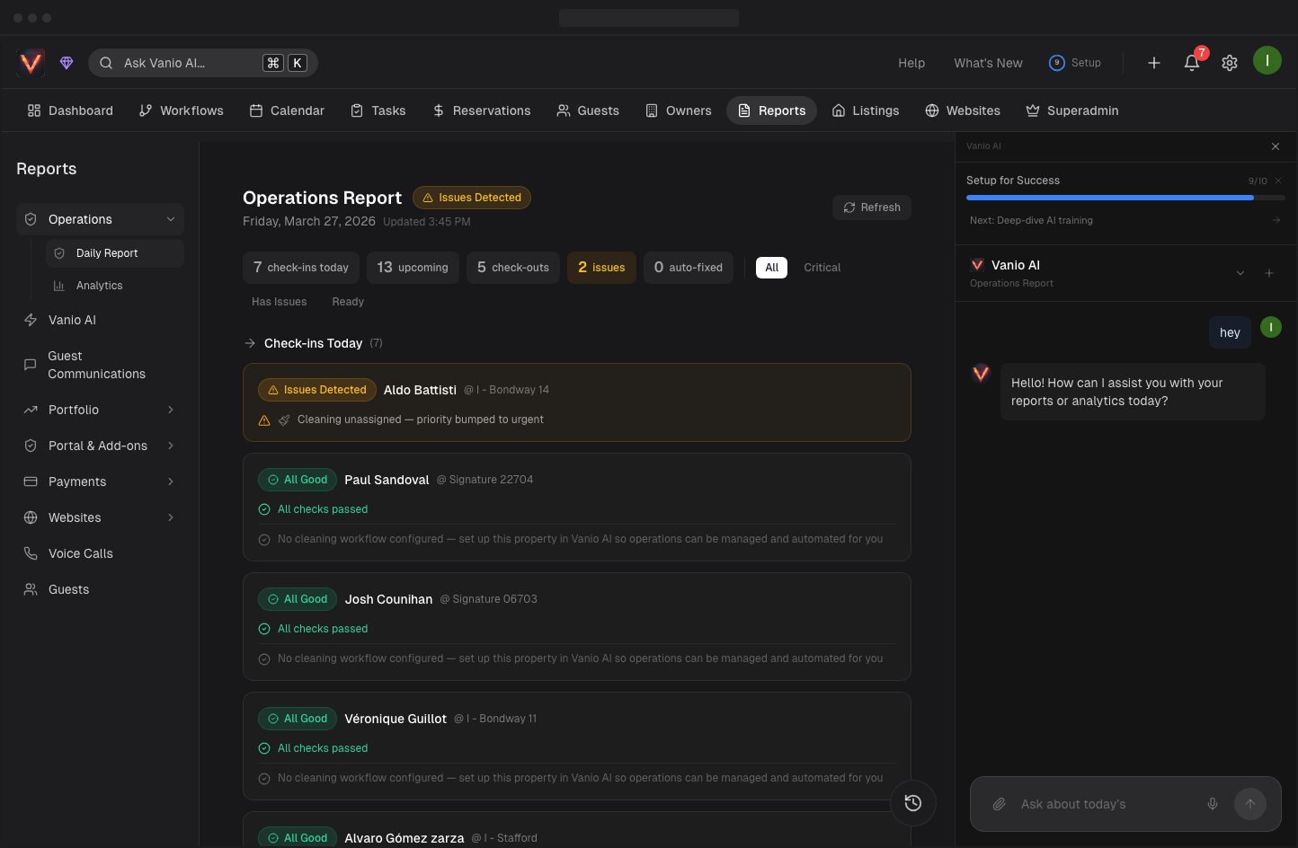1298x848 pixels.
Task: Refresh the Operations Report
Action: [871, 208]
